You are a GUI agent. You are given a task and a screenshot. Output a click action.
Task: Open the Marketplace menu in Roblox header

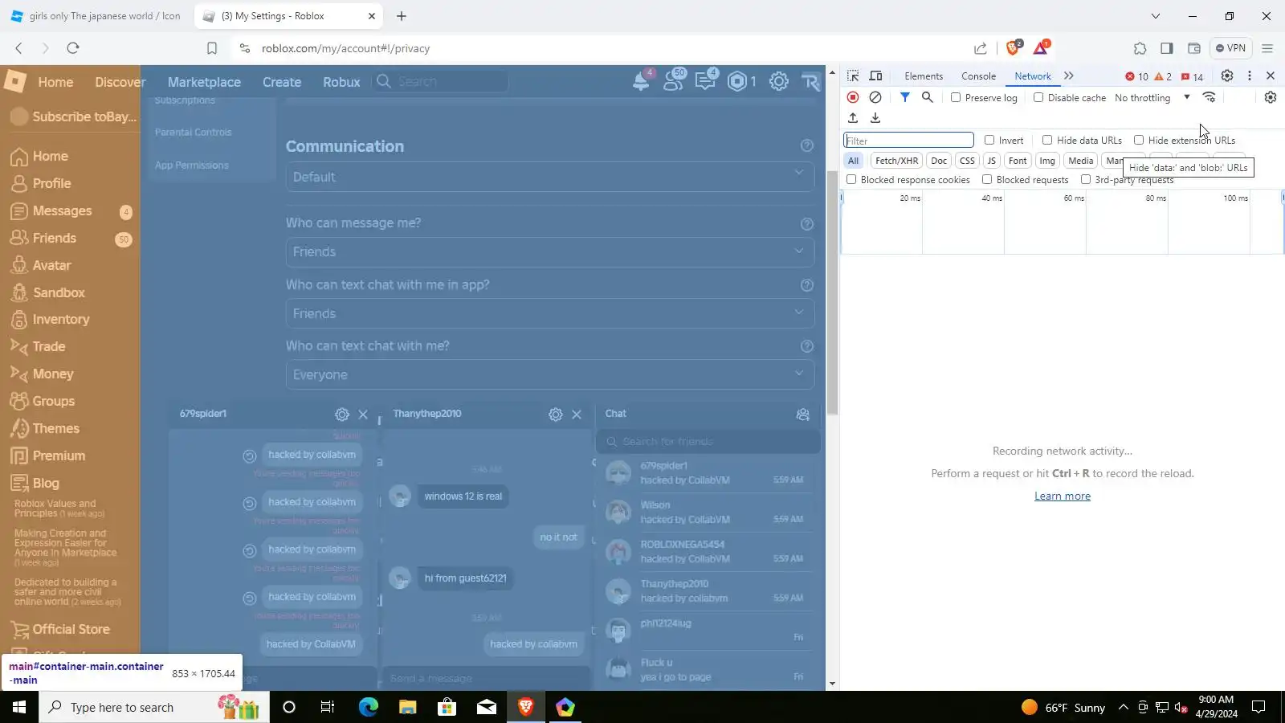[x=204, y=82]
